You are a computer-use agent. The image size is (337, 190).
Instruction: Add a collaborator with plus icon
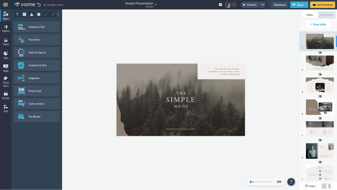tap(234, 5)
